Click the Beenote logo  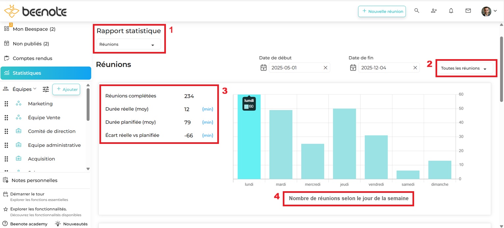tap(36, 11)
